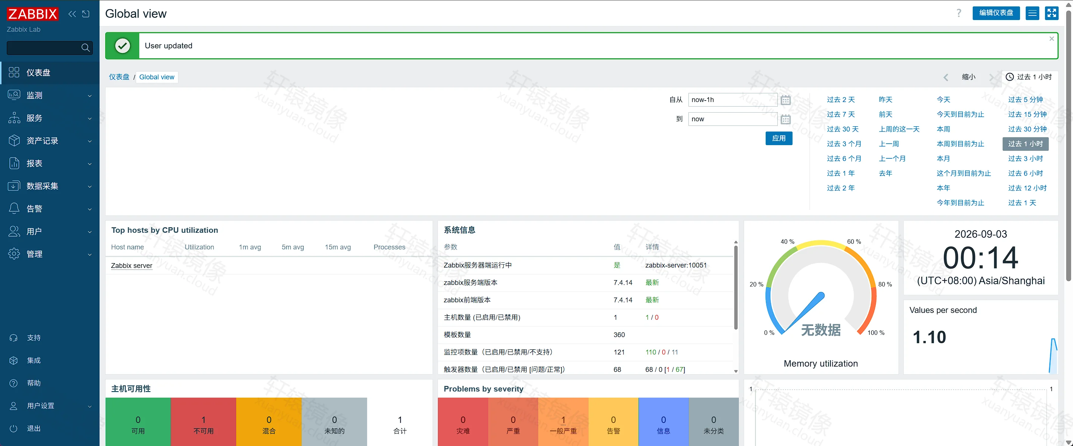Click the 用户 users icon
The width and height of the screenshot is (1073, 446).
click(x=14, y=231)
